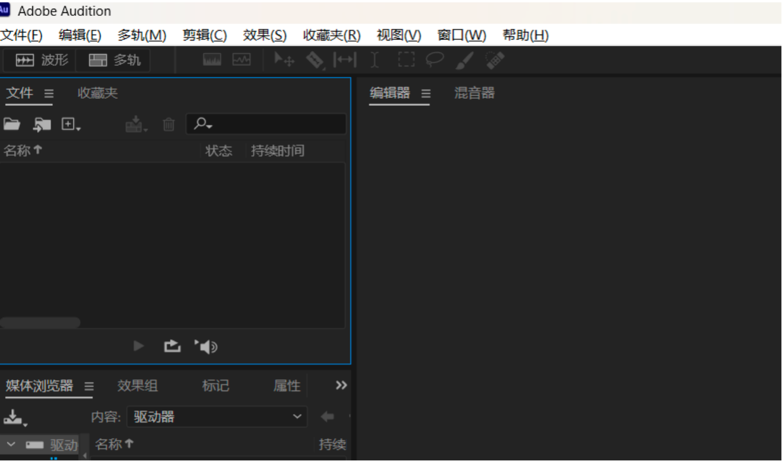Click the Files panel horizontal scrollbar
Image resolution: width=782 pixels, height=461 pixels.
pos(40,322)
